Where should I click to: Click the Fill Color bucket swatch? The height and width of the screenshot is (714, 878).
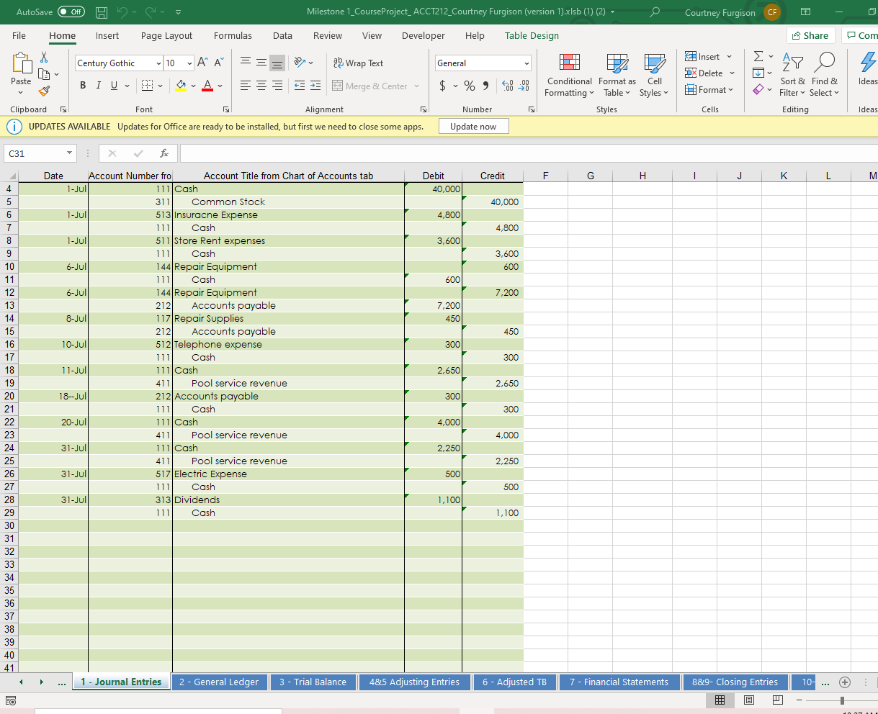182,86
